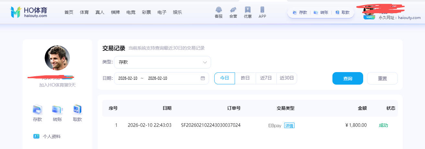
Task: Open the date picker calendar icon
Action: point(203,78)
